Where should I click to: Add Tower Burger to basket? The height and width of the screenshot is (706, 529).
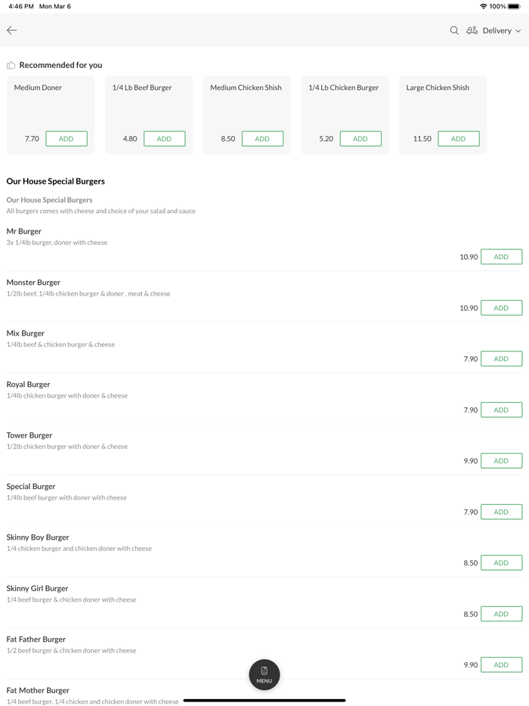(501, 460)
